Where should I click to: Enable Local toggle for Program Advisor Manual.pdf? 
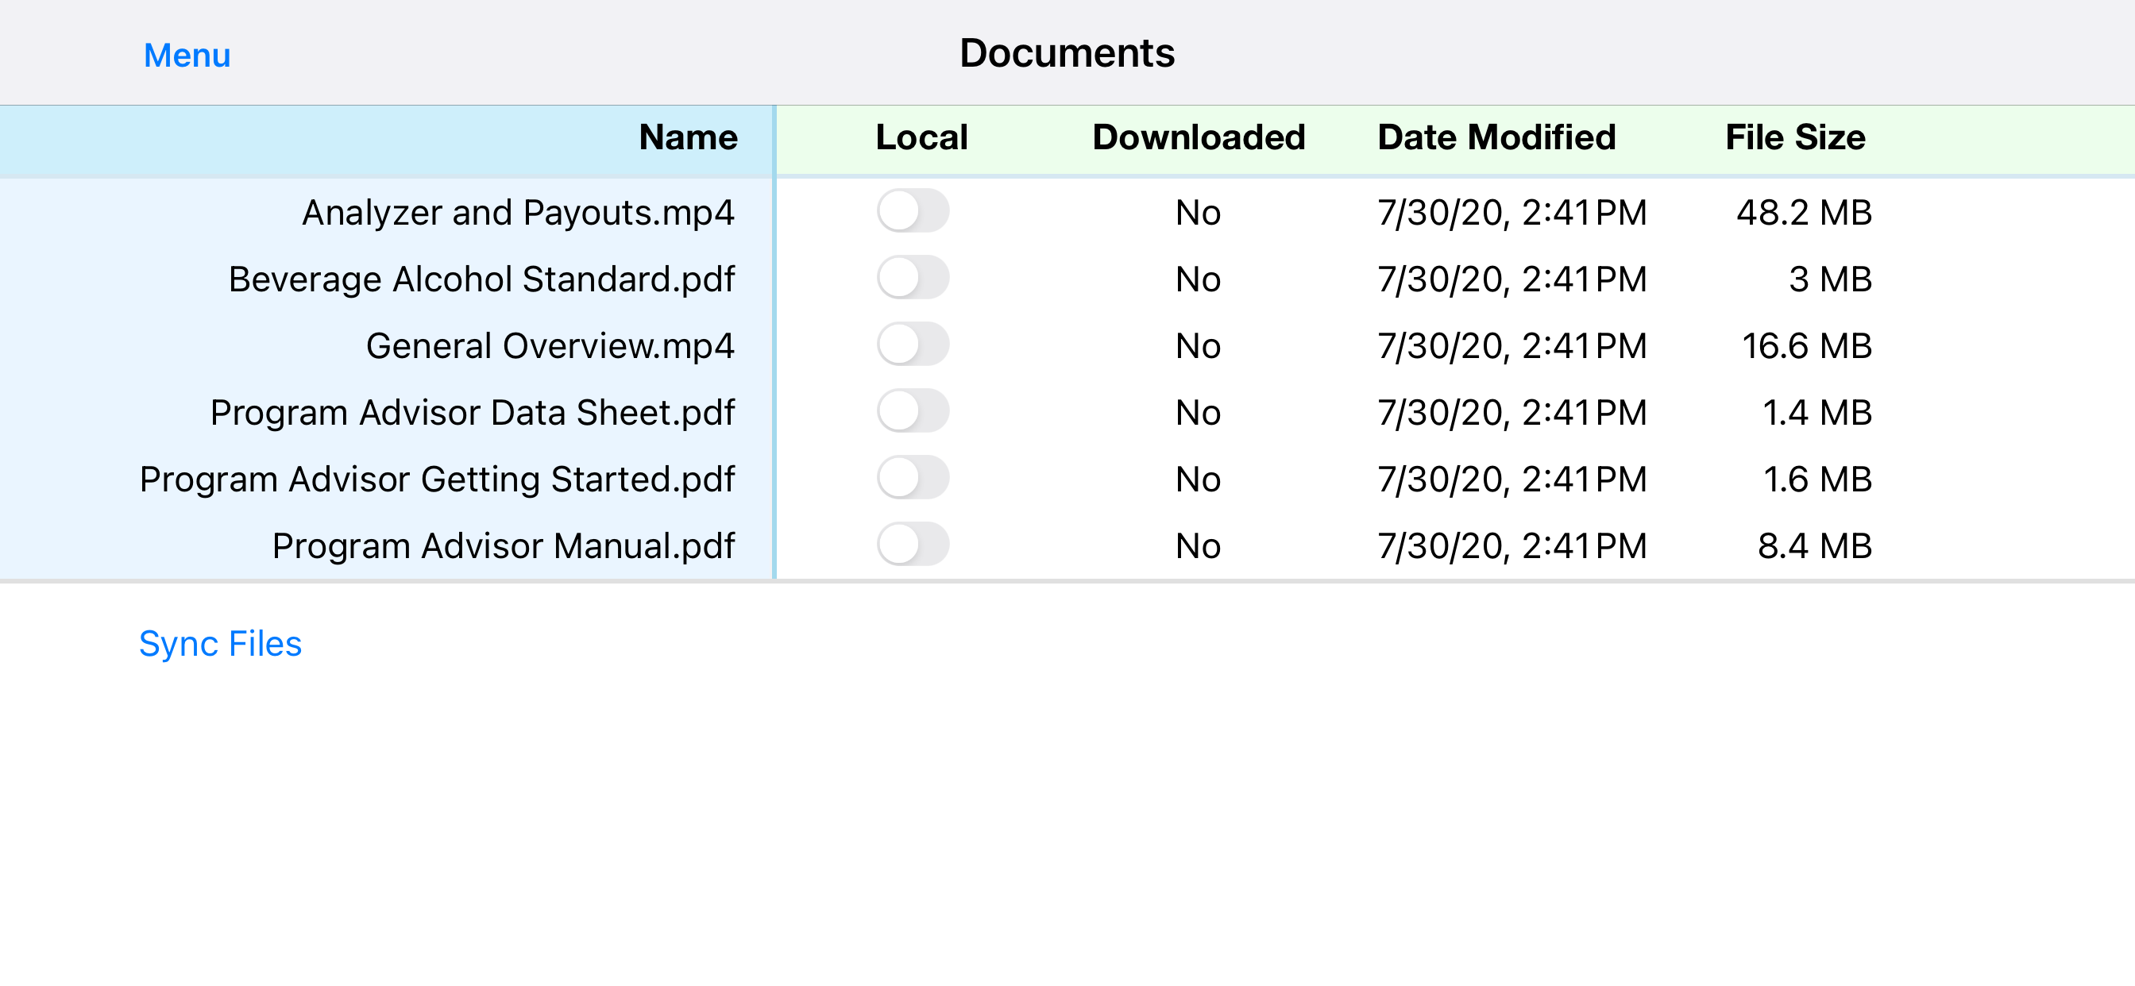(913, 545)
